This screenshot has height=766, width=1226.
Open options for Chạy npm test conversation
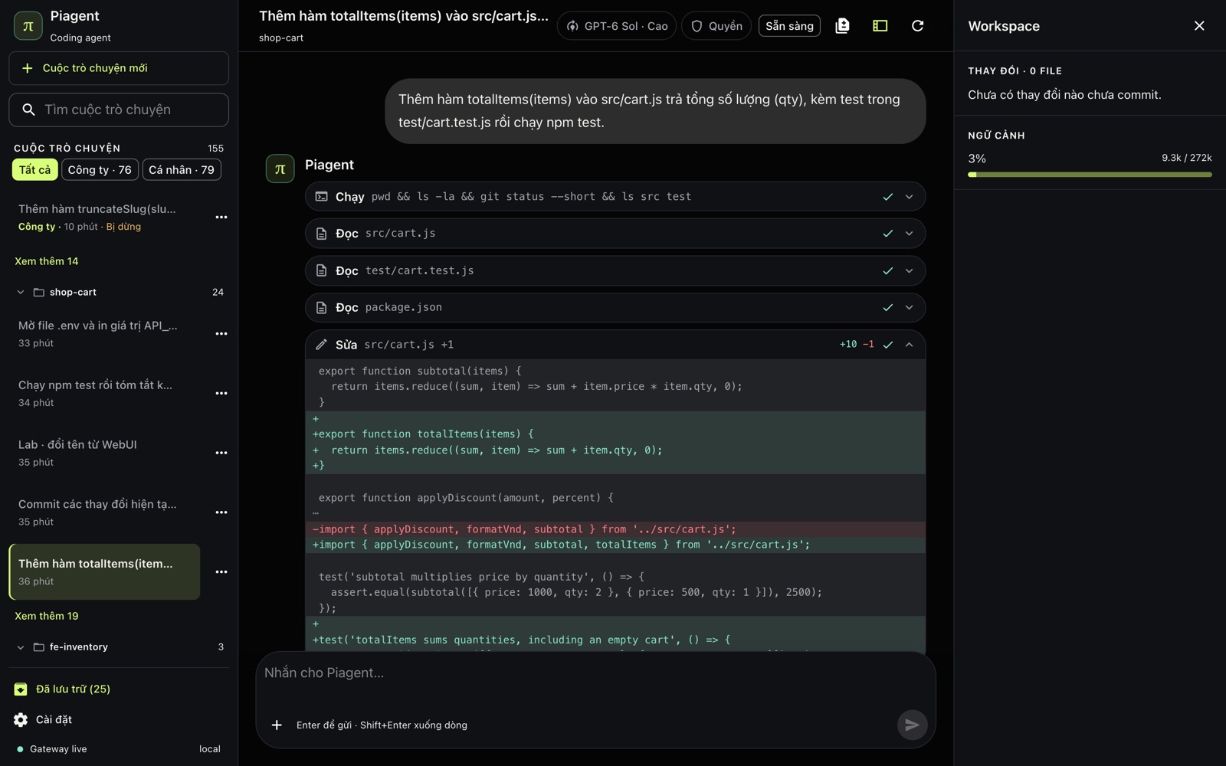pyautogui.click(x=221, y=393)
